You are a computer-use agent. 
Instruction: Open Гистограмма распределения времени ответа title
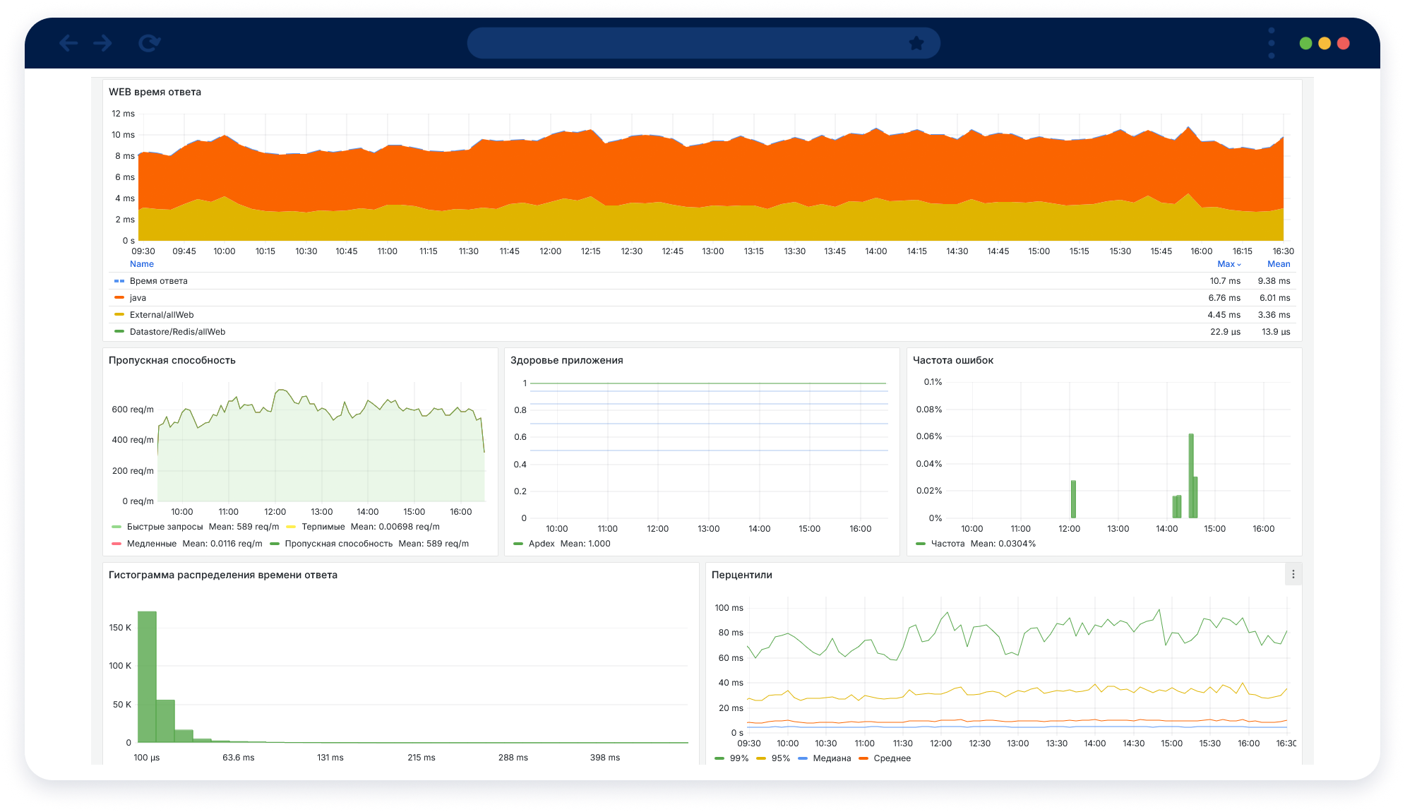coord(223,575)
